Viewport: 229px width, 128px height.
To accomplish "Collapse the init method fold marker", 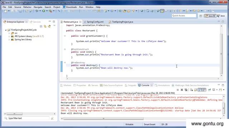I will point(65,49).
